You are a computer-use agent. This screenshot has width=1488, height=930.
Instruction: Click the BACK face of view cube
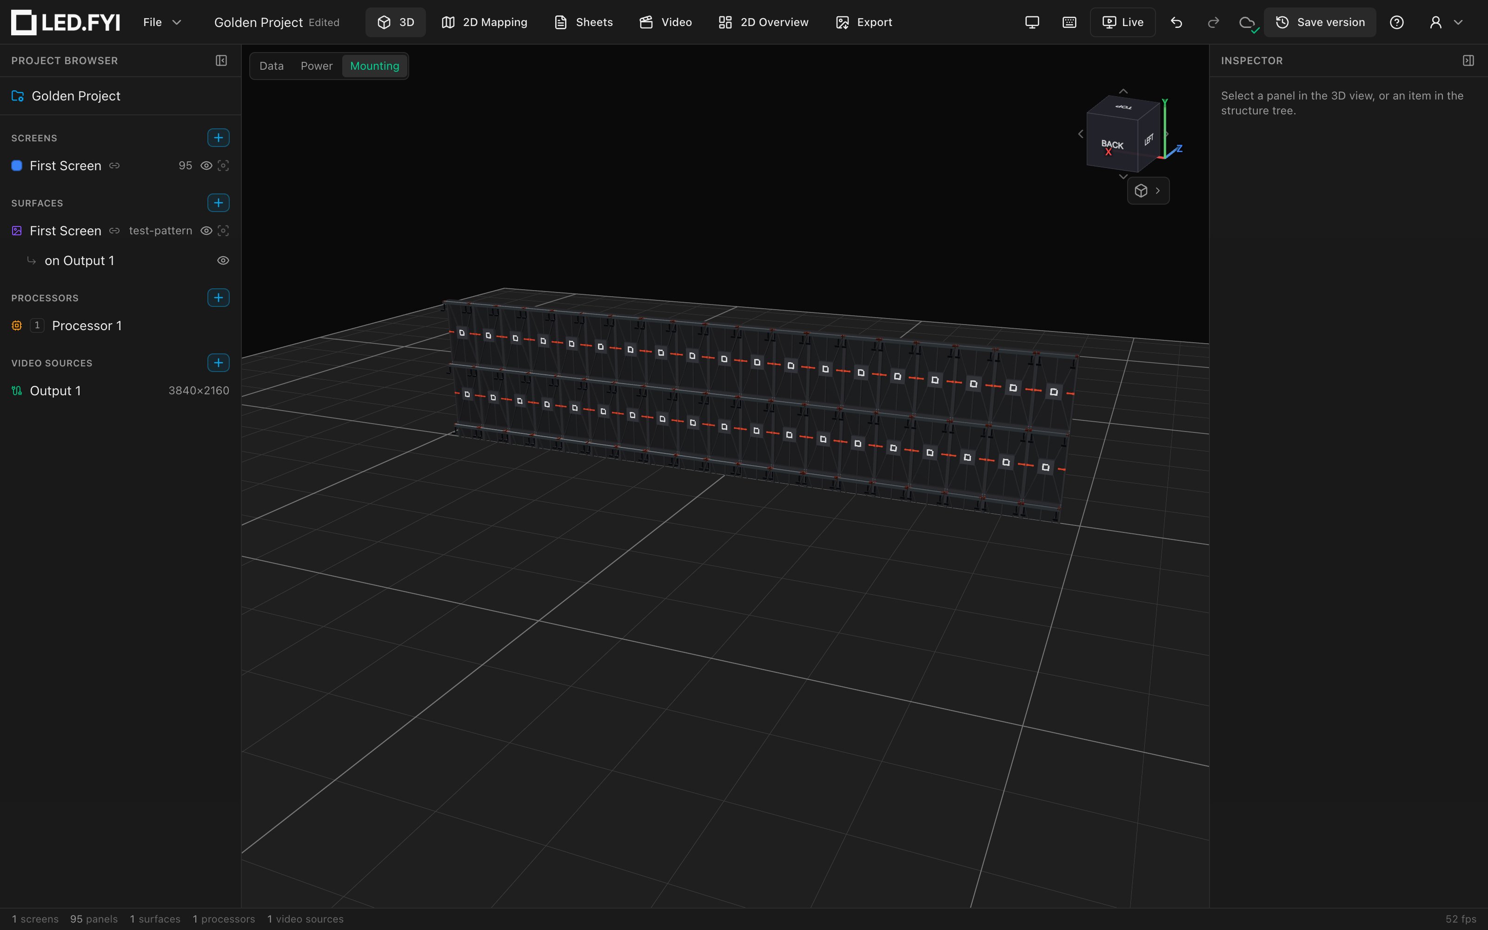click(x=1112, y=143)
